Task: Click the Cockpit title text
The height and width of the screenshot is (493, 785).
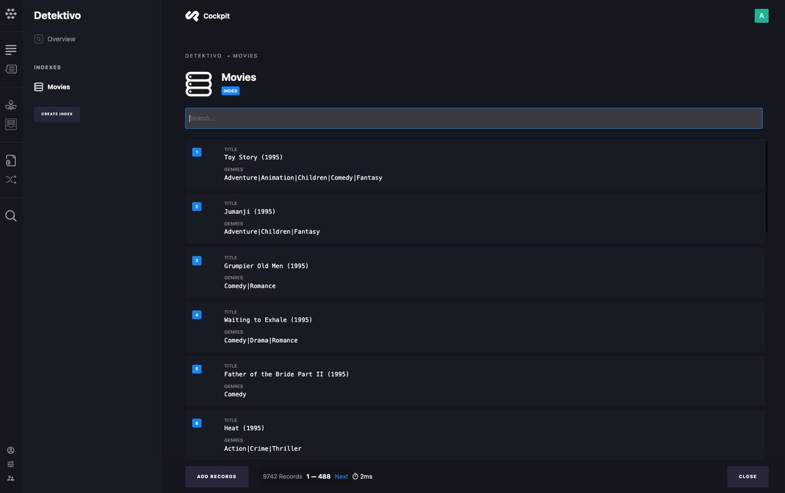Action: point(217,16)
